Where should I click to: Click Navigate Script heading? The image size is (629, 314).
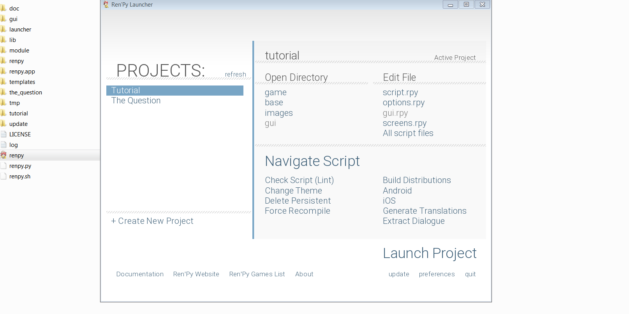pos(312,161)
